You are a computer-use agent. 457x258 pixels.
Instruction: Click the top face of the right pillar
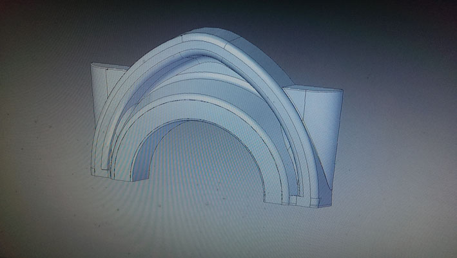(x=315, y=88)
